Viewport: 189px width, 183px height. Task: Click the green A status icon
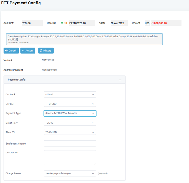62,23
